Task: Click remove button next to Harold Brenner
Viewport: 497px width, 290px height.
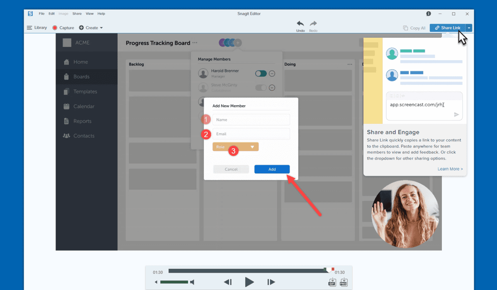Action: point(272,73)
